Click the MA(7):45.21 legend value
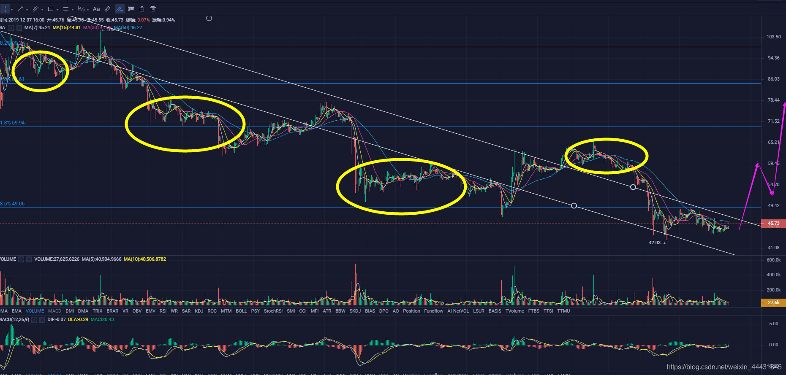 (x=37, y=27)
